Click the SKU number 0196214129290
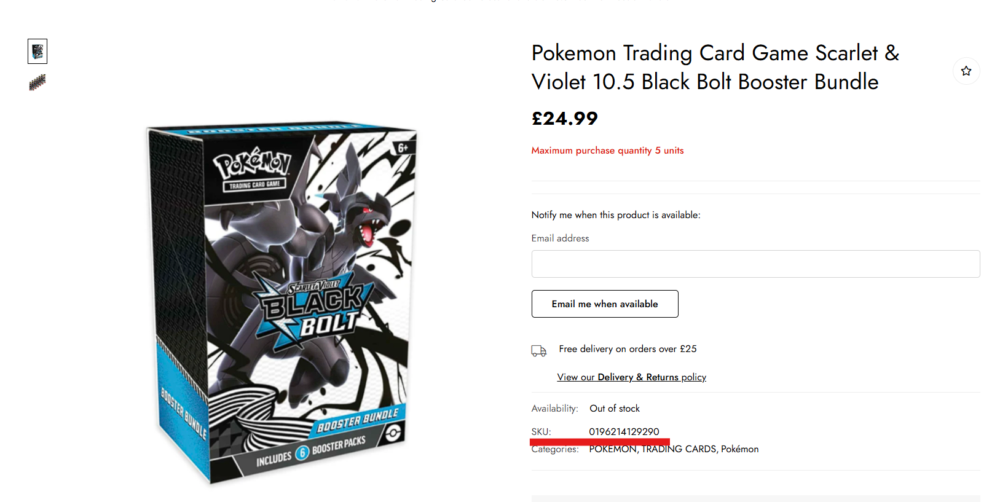1008x502 pixels. click(624, 431)
